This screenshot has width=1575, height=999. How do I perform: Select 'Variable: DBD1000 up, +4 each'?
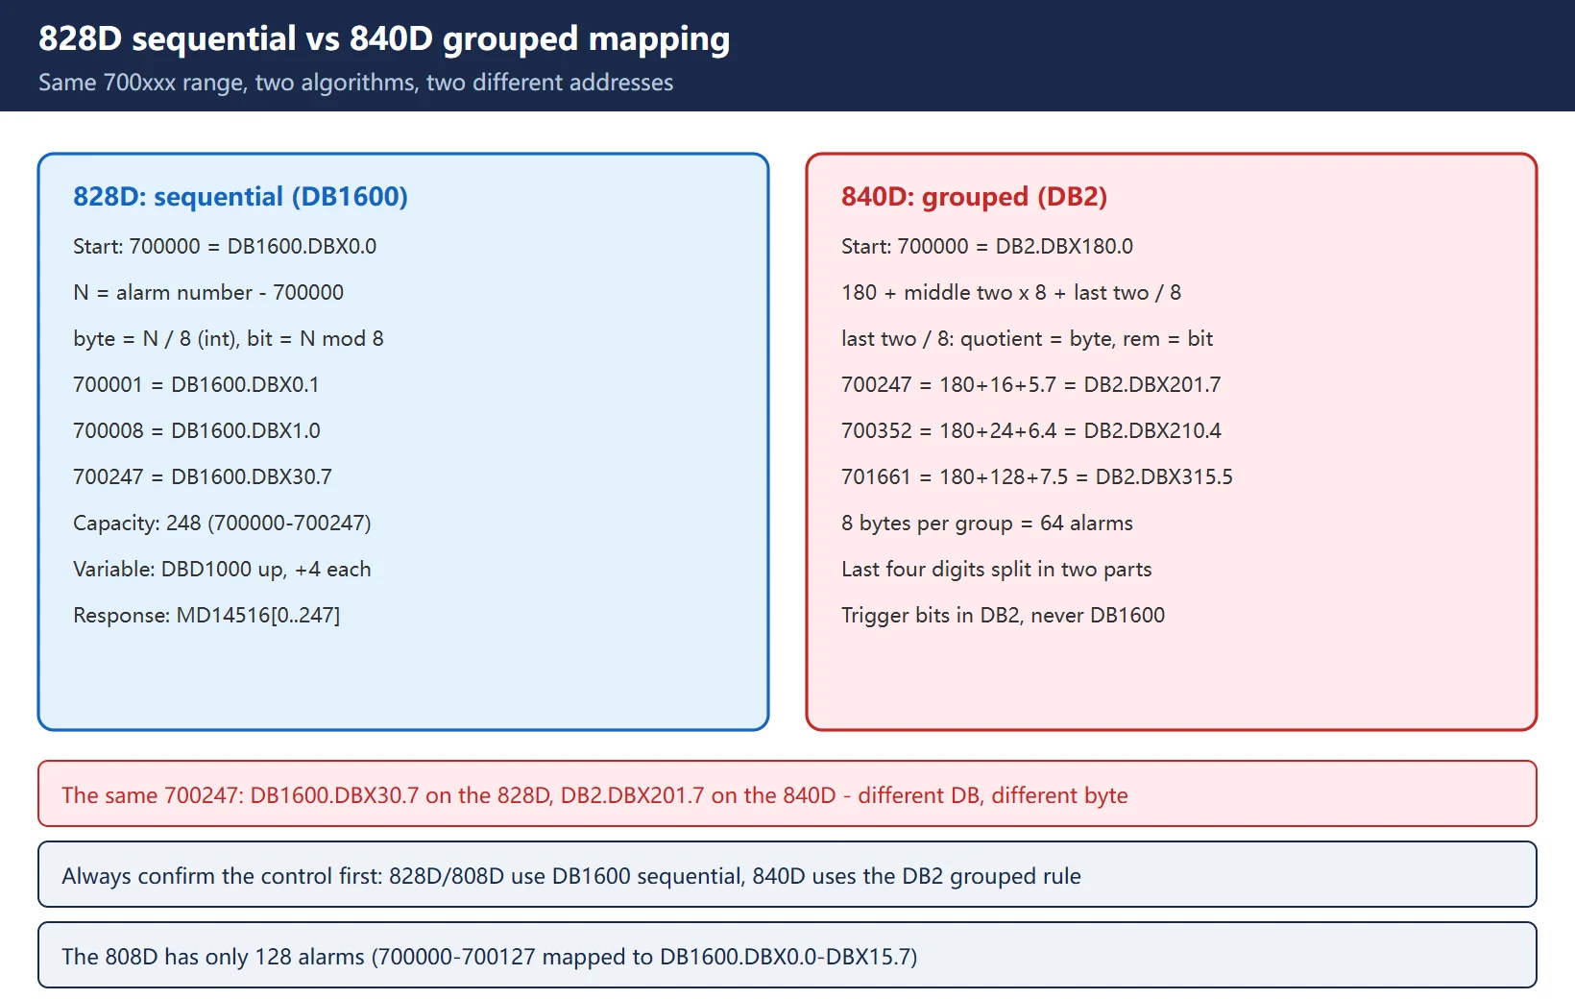click(x=222, y=569)
